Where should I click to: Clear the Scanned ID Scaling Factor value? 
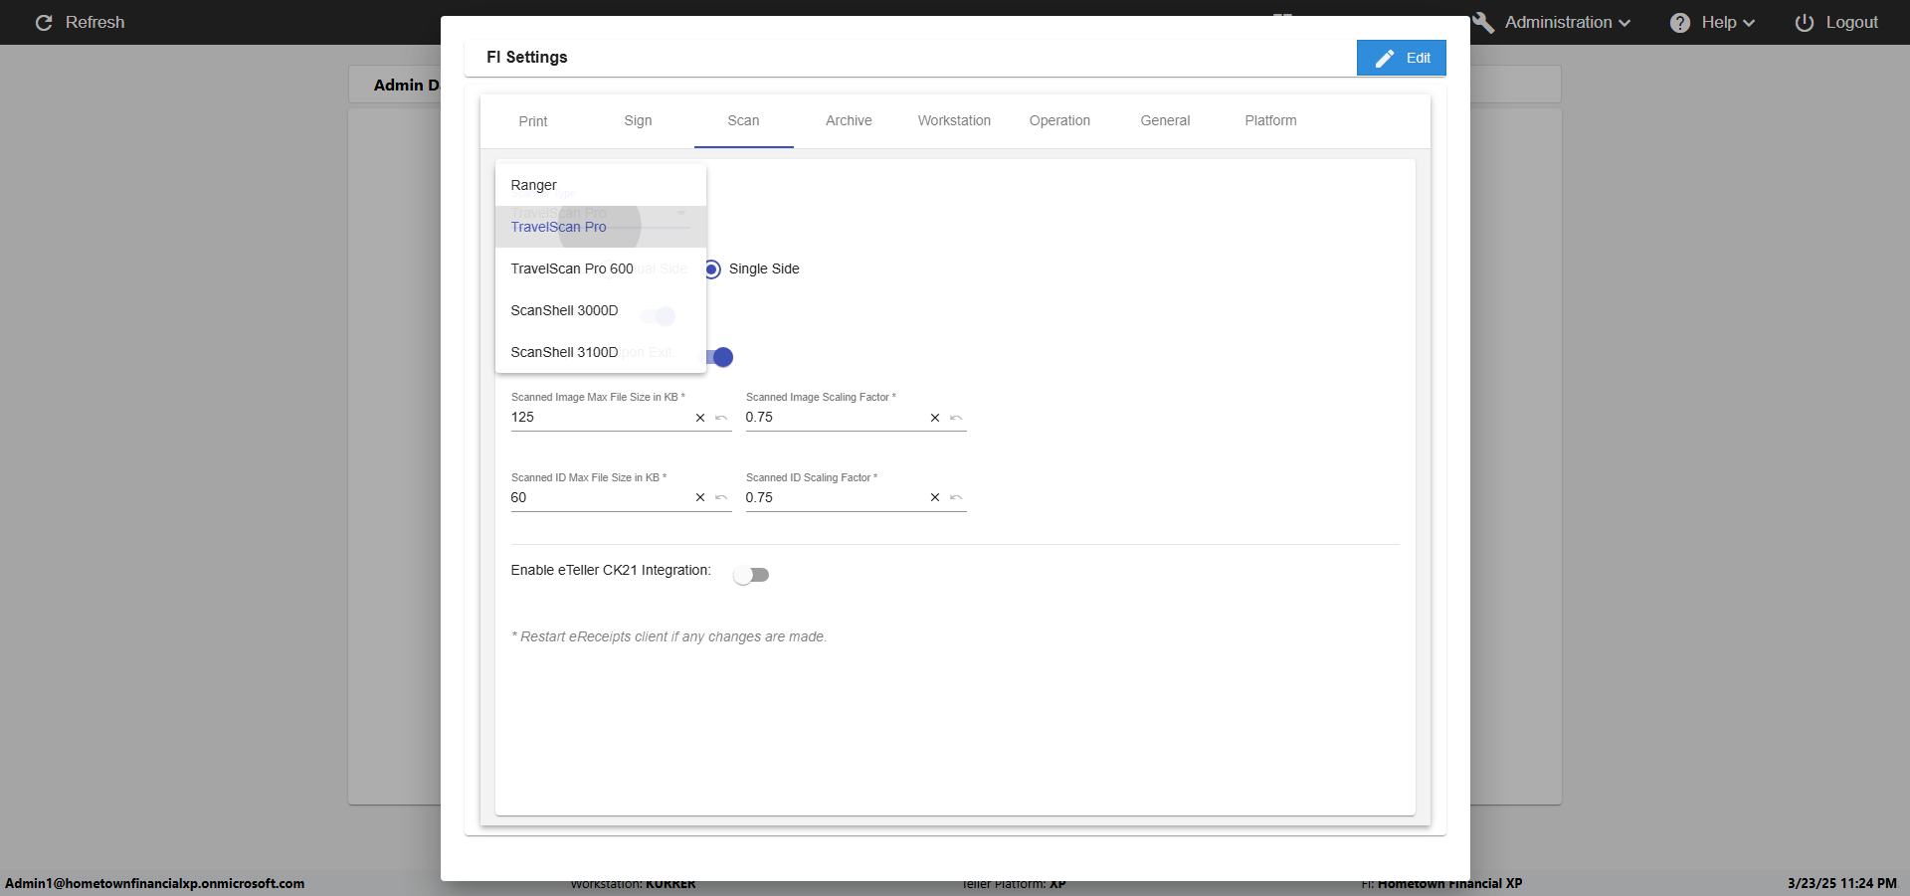pos(935,498)
